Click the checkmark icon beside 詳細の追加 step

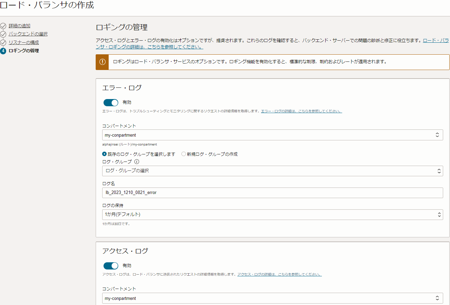pyautogui.click(x=3, y=26)
